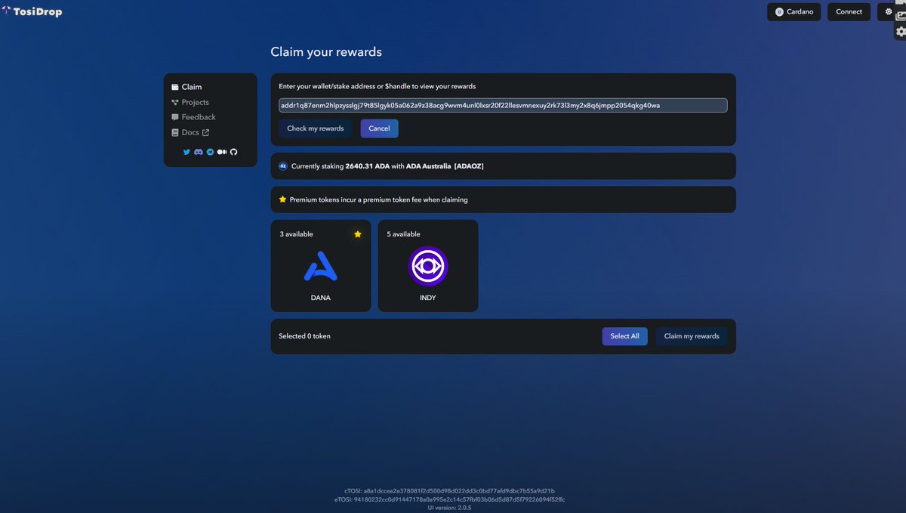The width and height of the screenshot is (906, 513).
Task: Open the Medium blog icon
Action: (x=222, y=152)
